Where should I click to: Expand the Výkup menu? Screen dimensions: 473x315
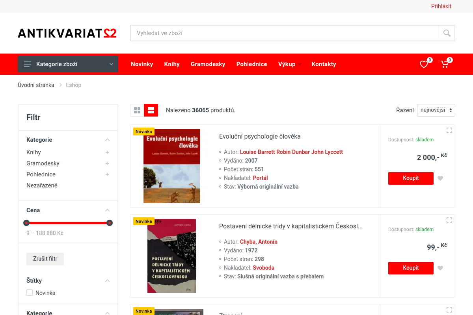[x=290, y=64]
